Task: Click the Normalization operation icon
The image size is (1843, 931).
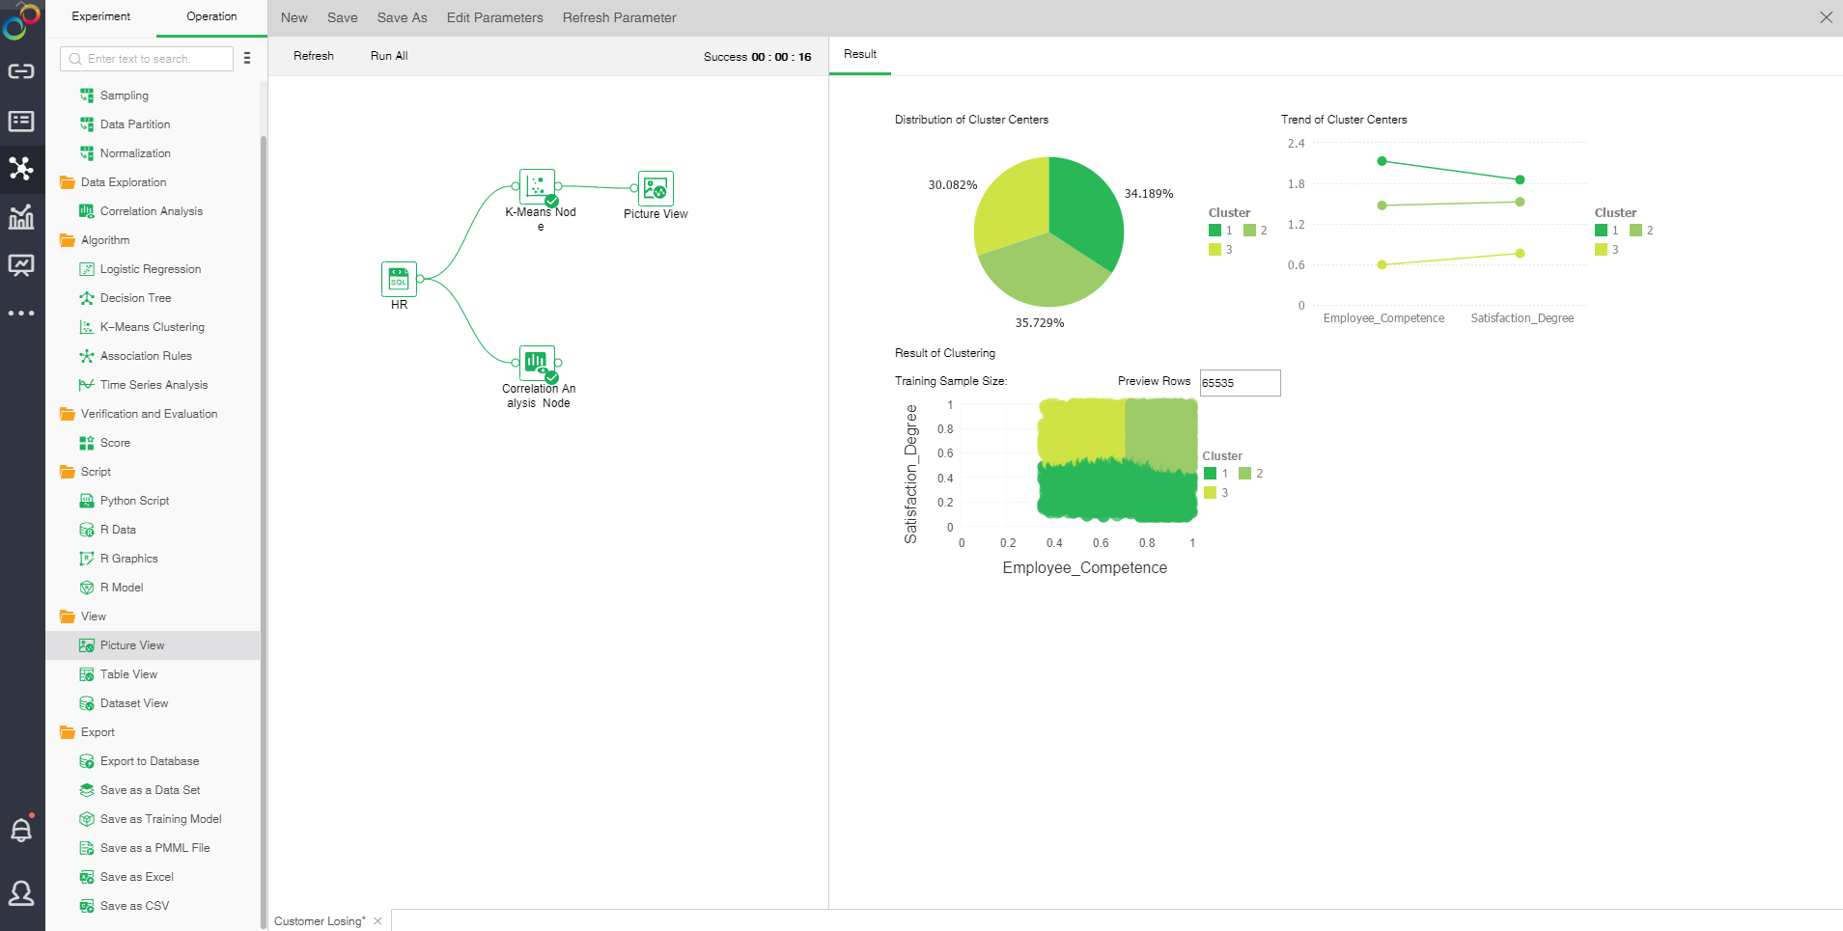Action: pos(87,153)
